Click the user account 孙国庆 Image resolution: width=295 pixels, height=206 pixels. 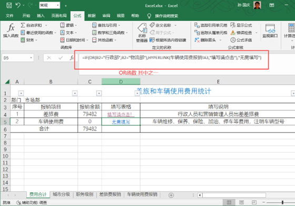point(243,5)
